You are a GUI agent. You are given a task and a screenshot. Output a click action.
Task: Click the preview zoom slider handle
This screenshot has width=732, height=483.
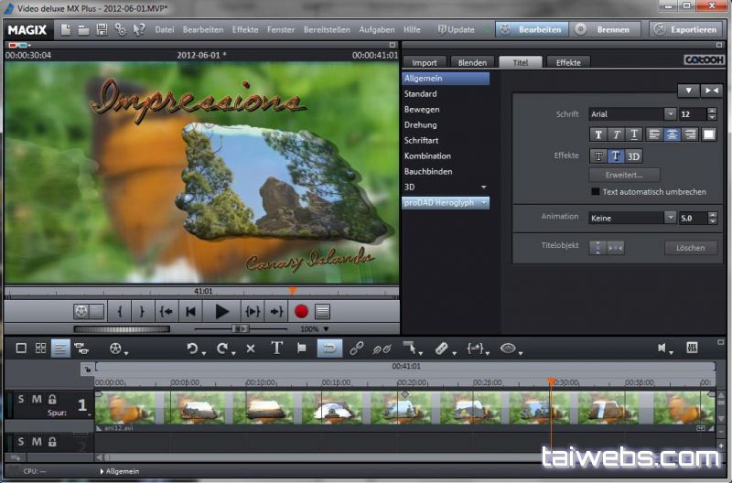[x=240, y=328]
